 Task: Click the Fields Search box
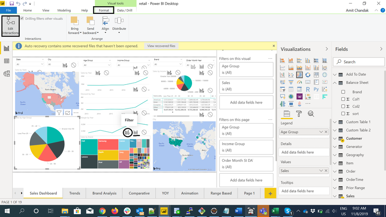359,62
